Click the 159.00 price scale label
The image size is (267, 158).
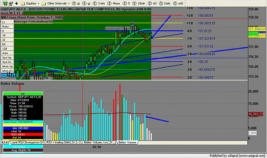point(253,9)
